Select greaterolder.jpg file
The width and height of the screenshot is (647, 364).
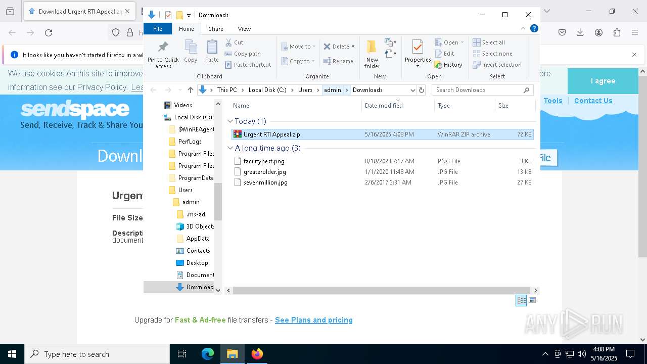click(x=382, y=172)
